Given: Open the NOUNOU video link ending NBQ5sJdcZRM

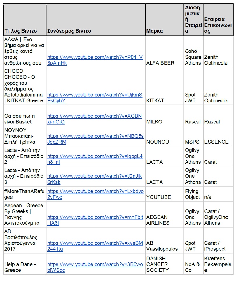Looking at the screenshot, I should (x=95, y=139).
